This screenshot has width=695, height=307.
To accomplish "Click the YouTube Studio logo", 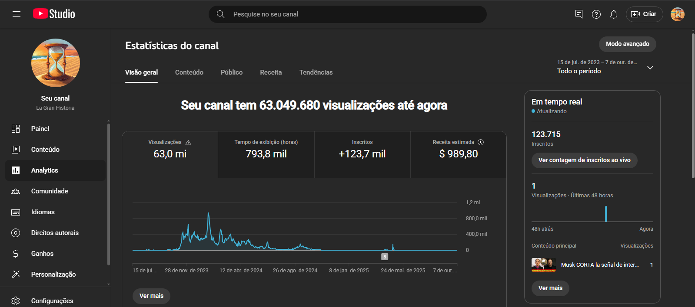I will coord(54,14).
